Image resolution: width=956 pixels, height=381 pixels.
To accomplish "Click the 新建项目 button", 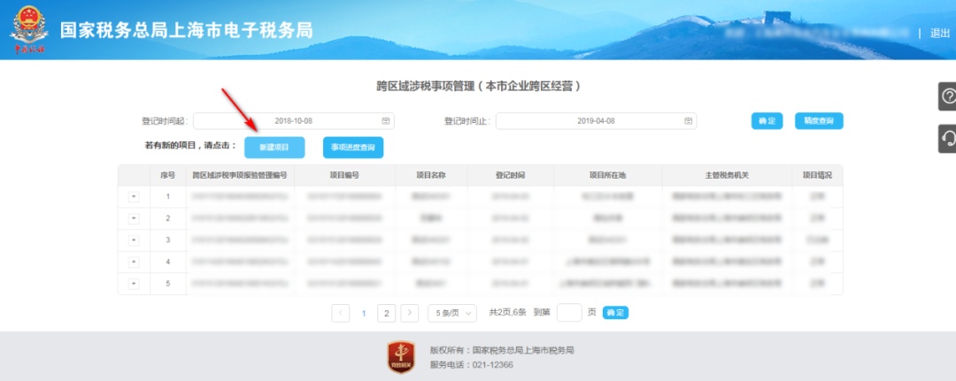I will [x=274, y=147].
